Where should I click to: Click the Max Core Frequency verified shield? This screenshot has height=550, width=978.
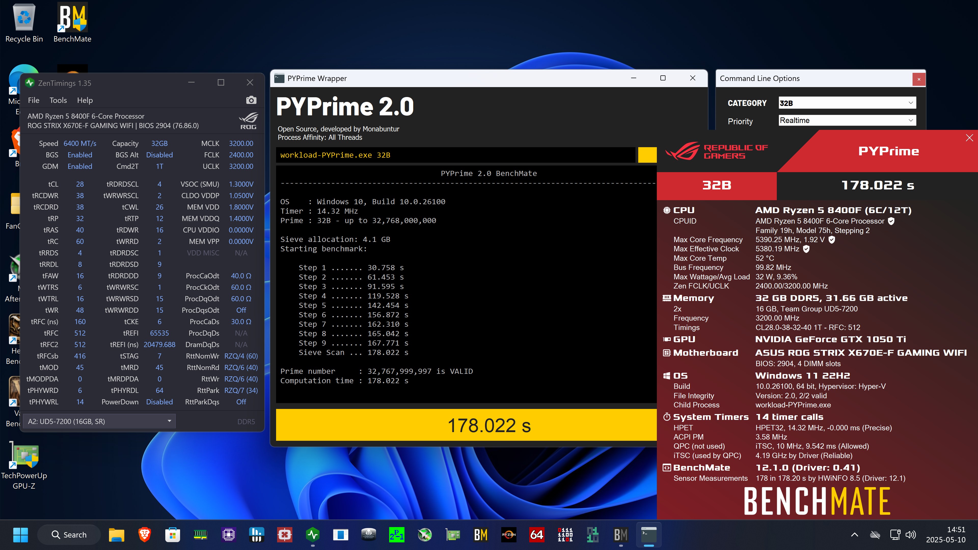point(832,240)
